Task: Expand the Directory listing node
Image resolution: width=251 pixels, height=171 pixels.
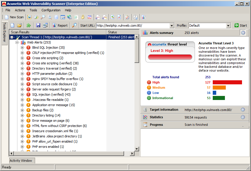Action: tap(22, 115)
